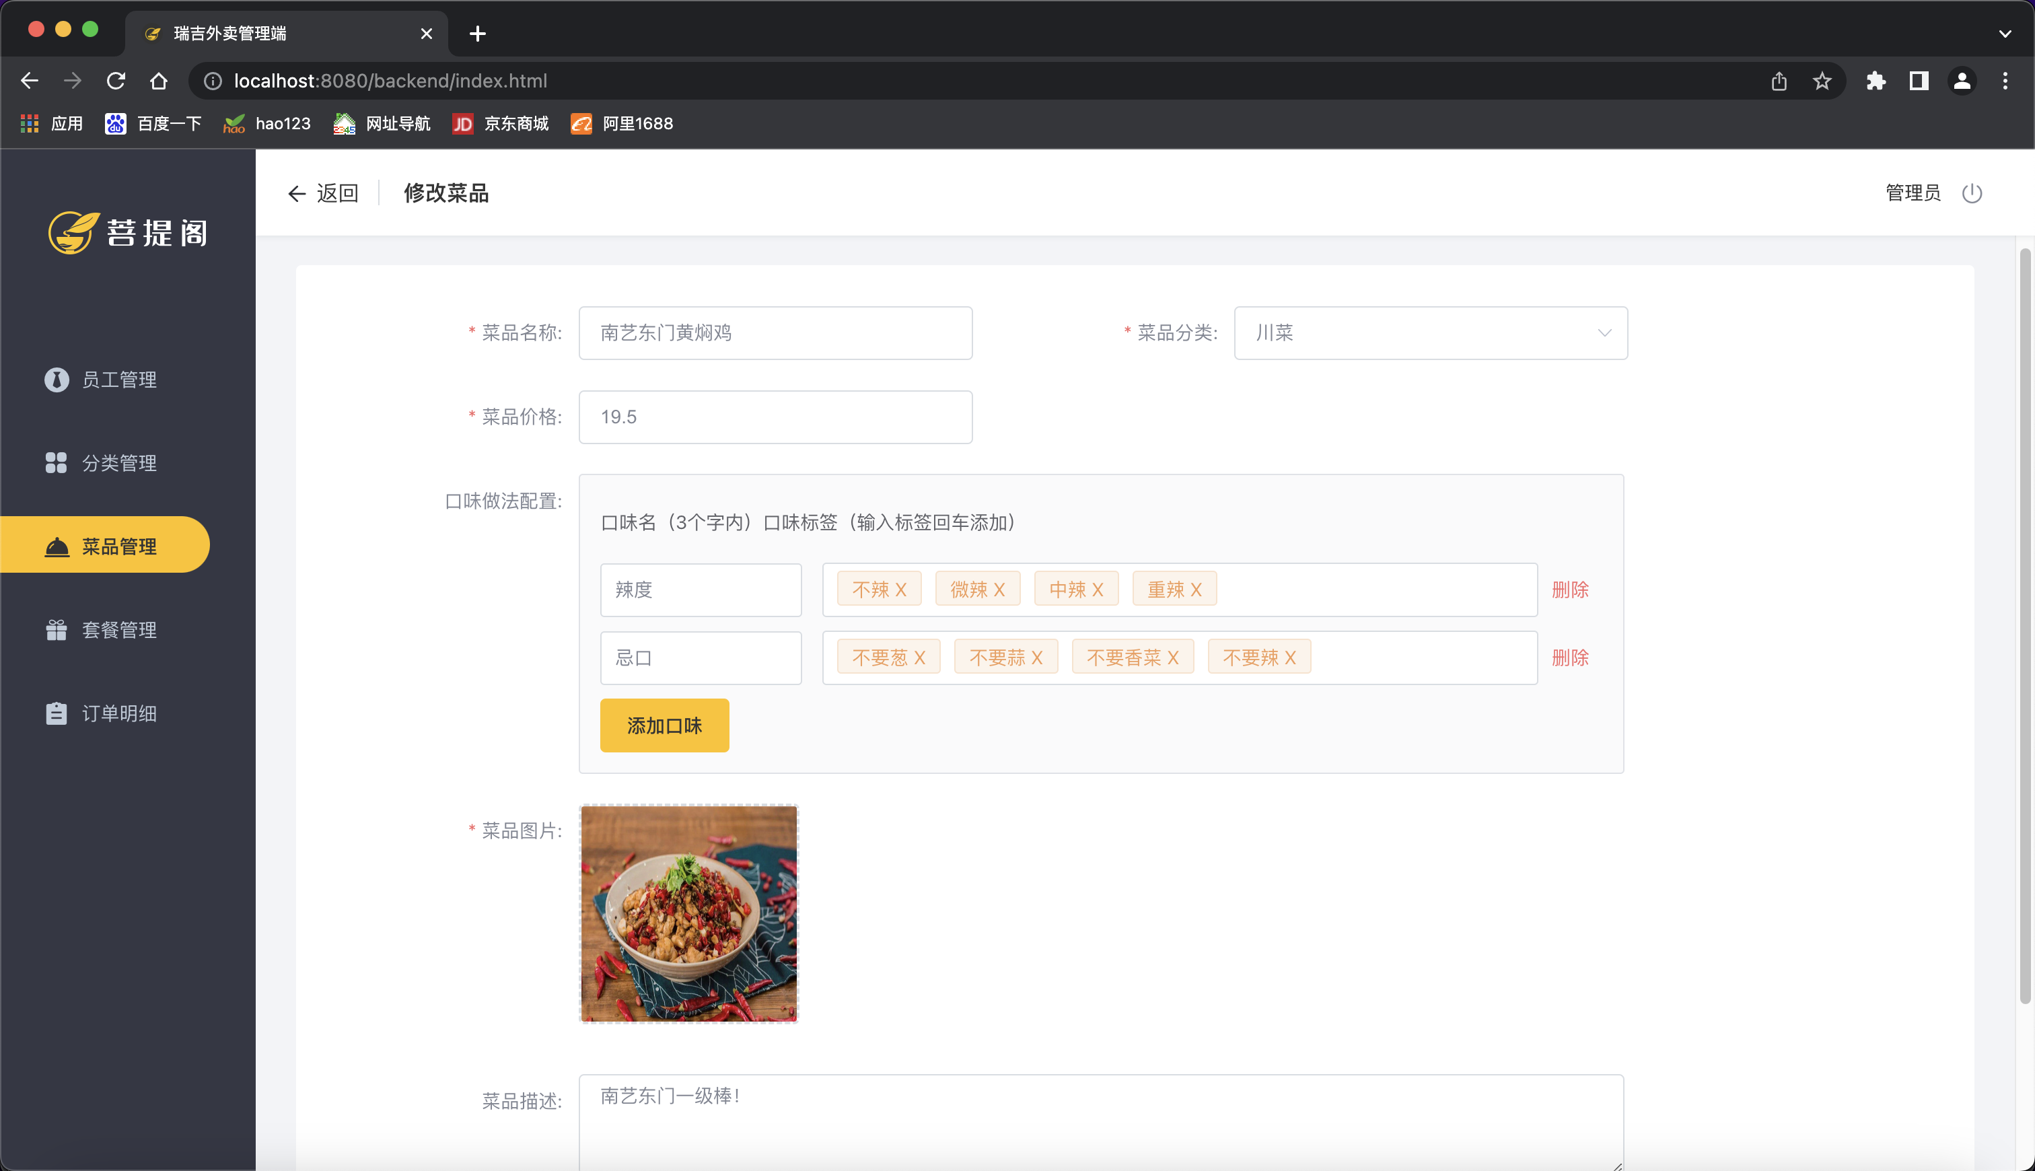Open the browser tab list chevron
The width and height of the screenshot is (2035, 1171).
click(x=2005, y=34)
